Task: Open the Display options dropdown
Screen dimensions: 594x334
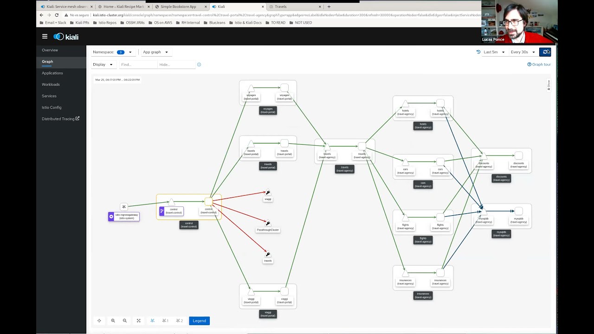Action: pyautogui.click(x=103, y=64)
